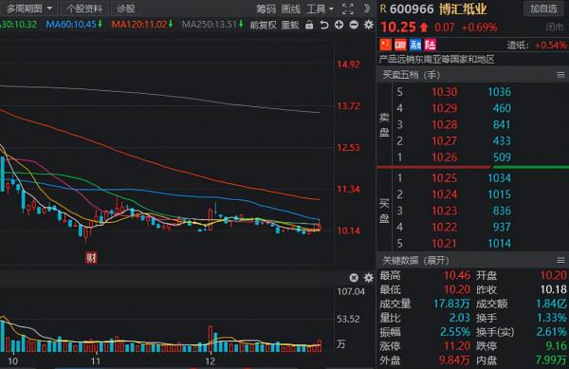Click the 跌停 9.16 value
Screen dimensions: 569x369
[x=557, y=346]
